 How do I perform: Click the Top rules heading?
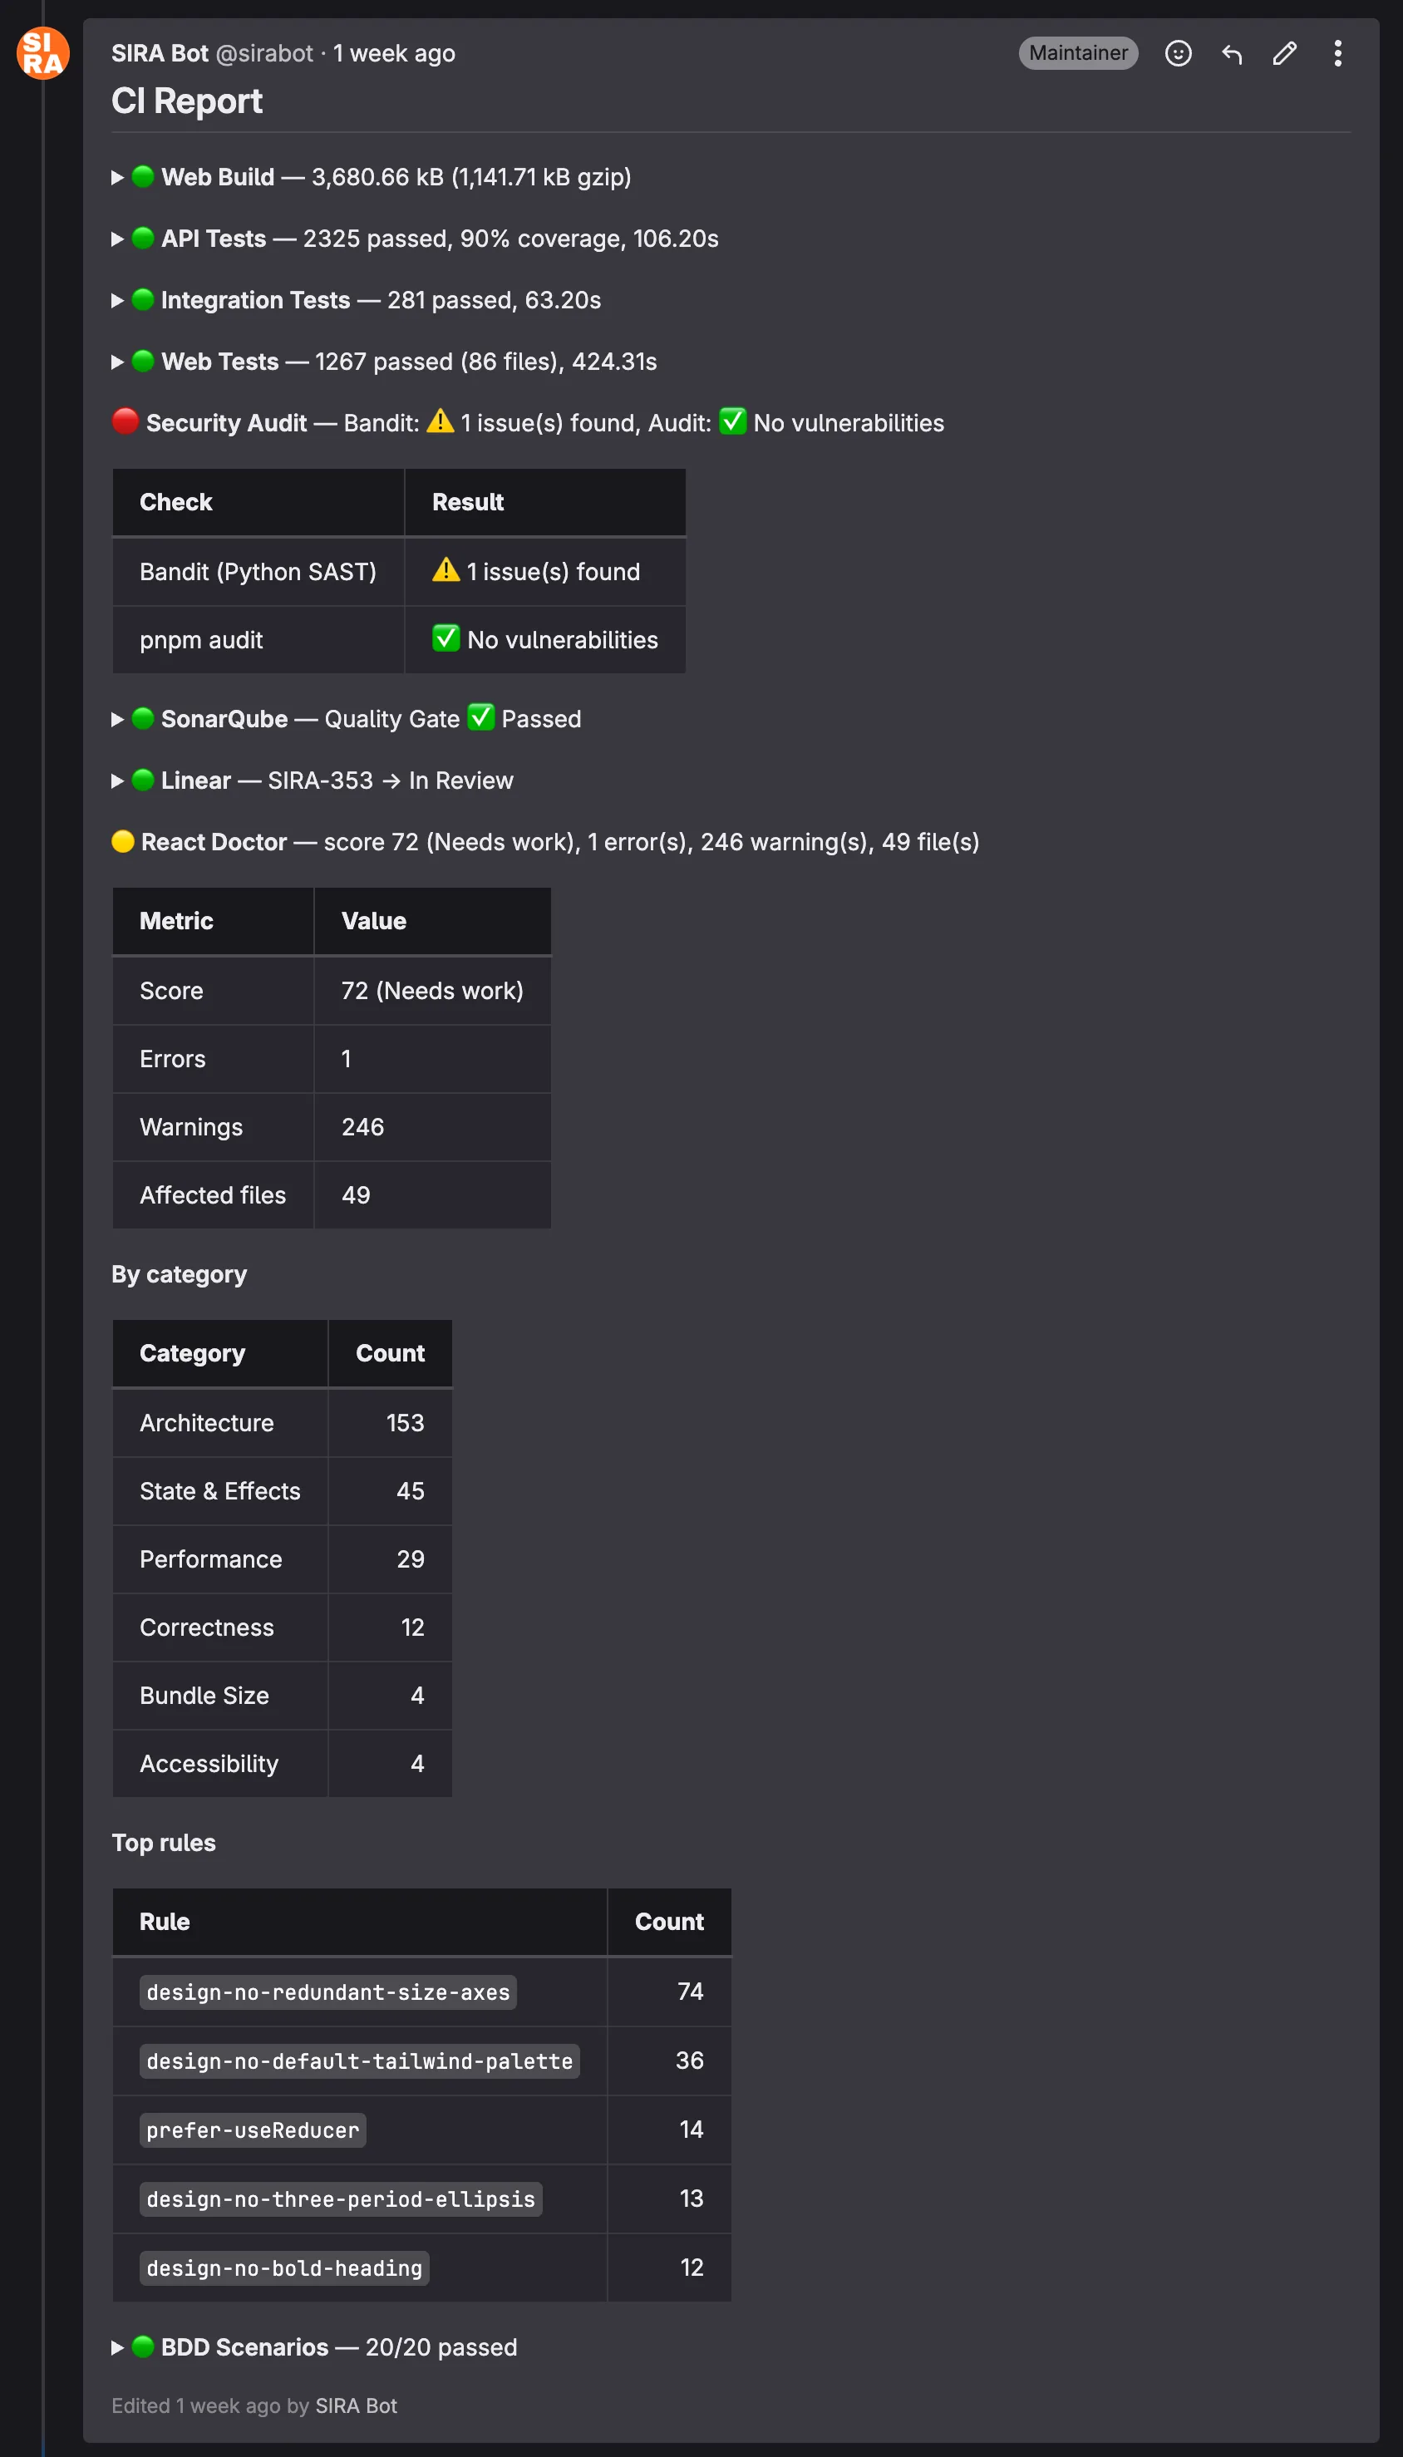[164, 1844]
